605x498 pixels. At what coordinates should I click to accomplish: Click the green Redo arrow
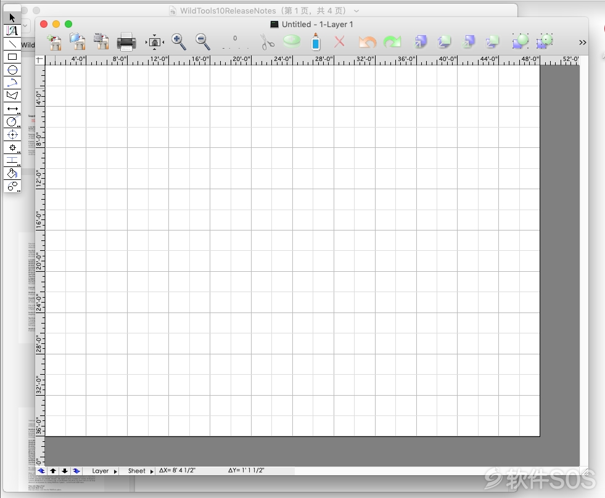coord(392,42)
